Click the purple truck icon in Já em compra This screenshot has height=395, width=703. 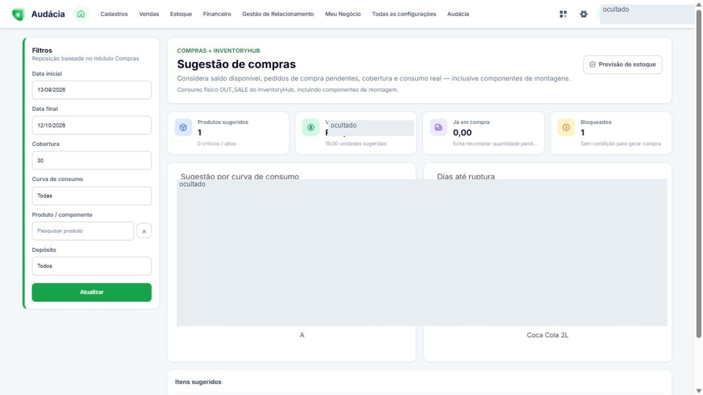[438, 128]
